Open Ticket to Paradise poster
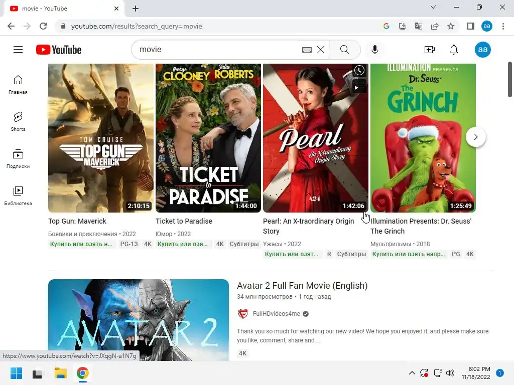 [208, 138]
